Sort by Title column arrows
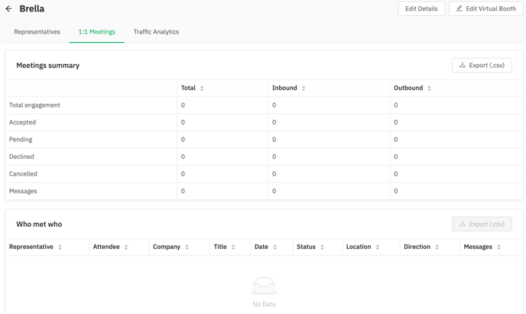 [233, 247]
